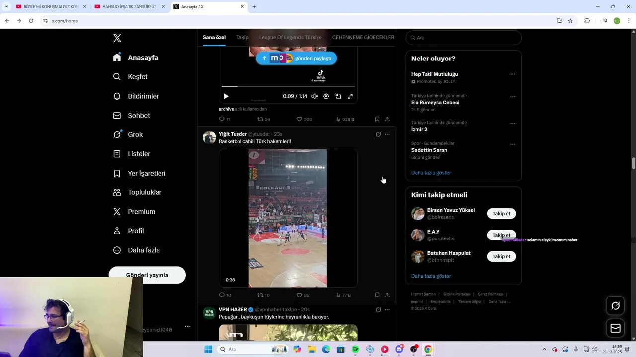The height and width of the screenshot is (357, 636).
Task: Open top video settings gear
Action: [326, 96]
